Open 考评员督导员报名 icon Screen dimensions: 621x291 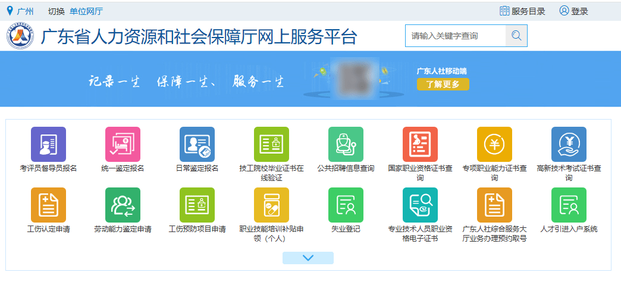48,145
